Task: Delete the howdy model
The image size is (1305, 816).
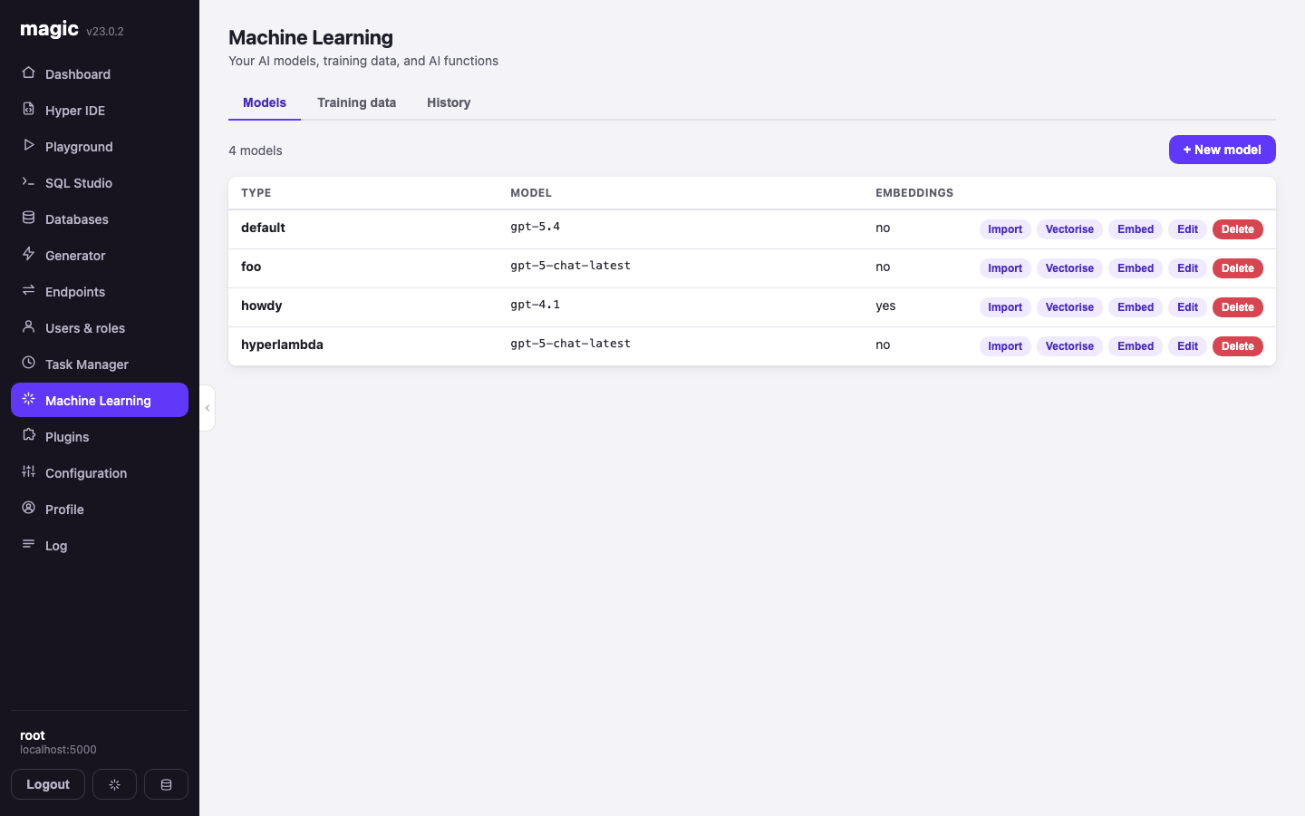Action: click(x=1238, y=307)
